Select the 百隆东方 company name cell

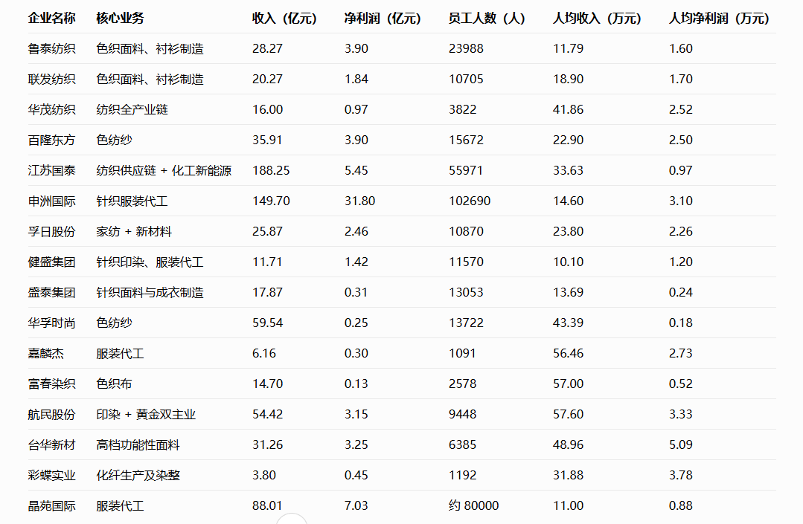(52, 140)
